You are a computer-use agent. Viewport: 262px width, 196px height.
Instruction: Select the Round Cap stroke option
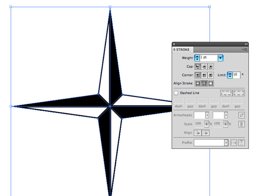pos(204,66)
